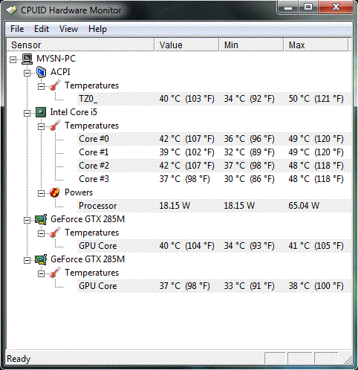358x370 pixels.
Task: Click the 41 °C (105 °F) GPU max value
Action: (x=316, y=246)
